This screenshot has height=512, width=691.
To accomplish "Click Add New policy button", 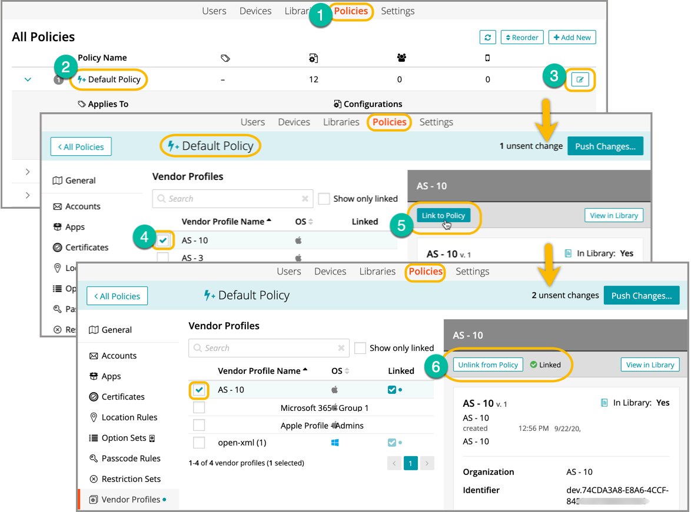I will 572,38.
